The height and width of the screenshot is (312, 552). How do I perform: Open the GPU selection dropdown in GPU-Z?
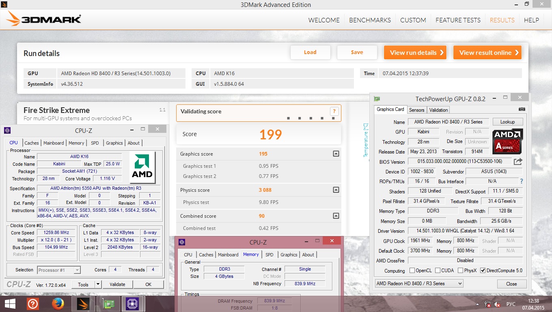(x=418, y=284)
